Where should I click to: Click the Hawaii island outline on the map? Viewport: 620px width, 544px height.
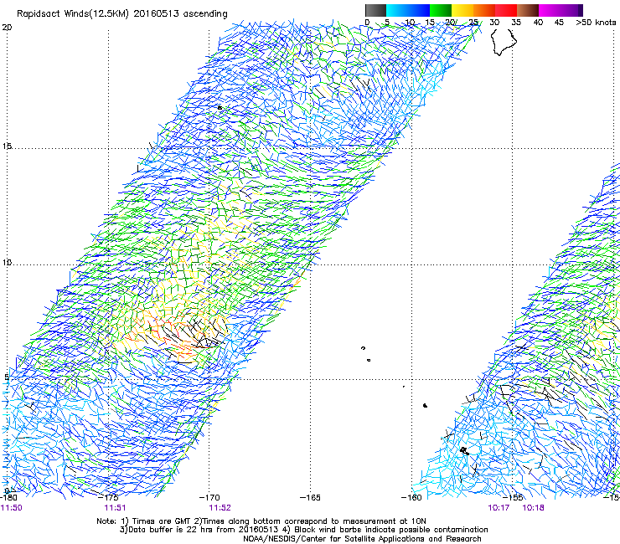504,43
